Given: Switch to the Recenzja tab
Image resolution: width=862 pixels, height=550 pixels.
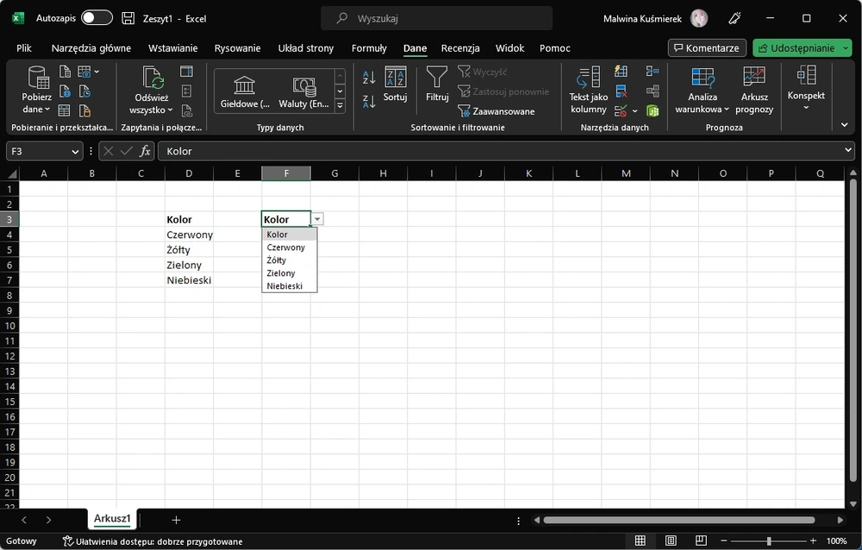Looking at the screenshot, I should pyautogui.click(x=460, y=48).
